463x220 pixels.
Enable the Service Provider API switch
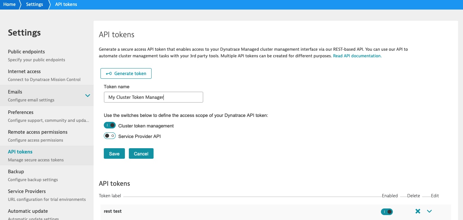click(110, 136)
